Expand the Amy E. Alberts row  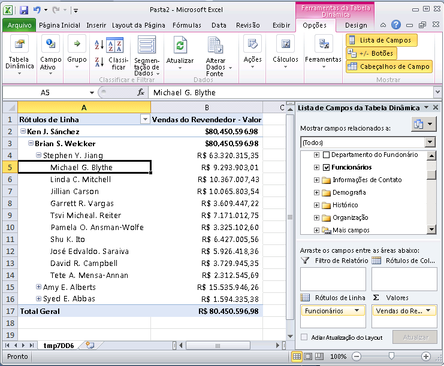coord(39,288)
